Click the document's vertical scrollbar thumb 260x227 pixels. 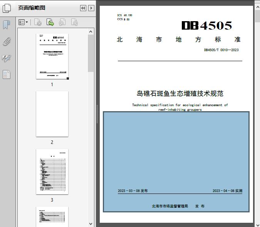click(x=257, y=17)
